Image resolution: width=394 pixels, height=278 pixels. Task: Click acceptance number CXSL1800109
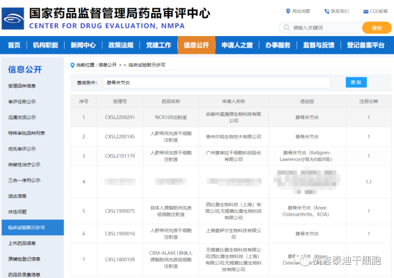(120, 259)
